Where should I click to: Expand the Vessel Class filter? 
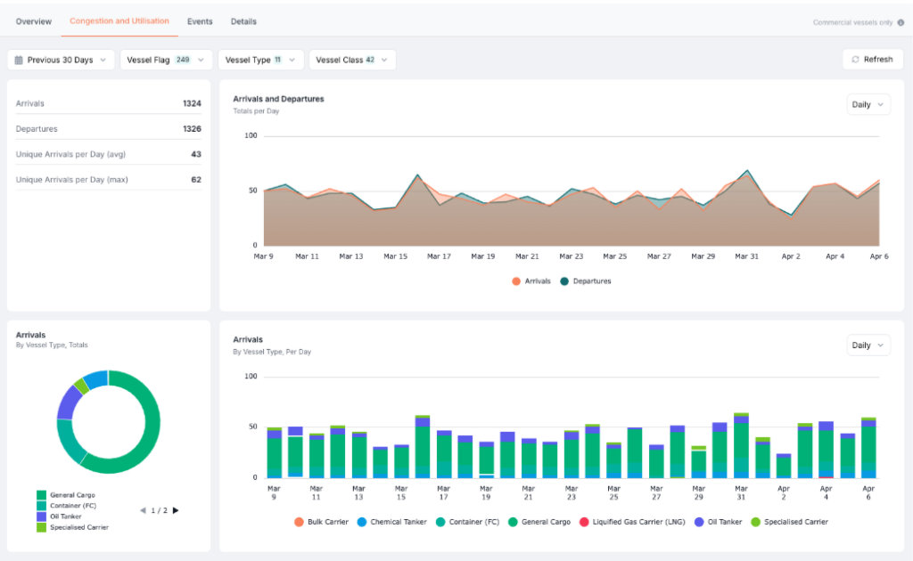[352, 60]
